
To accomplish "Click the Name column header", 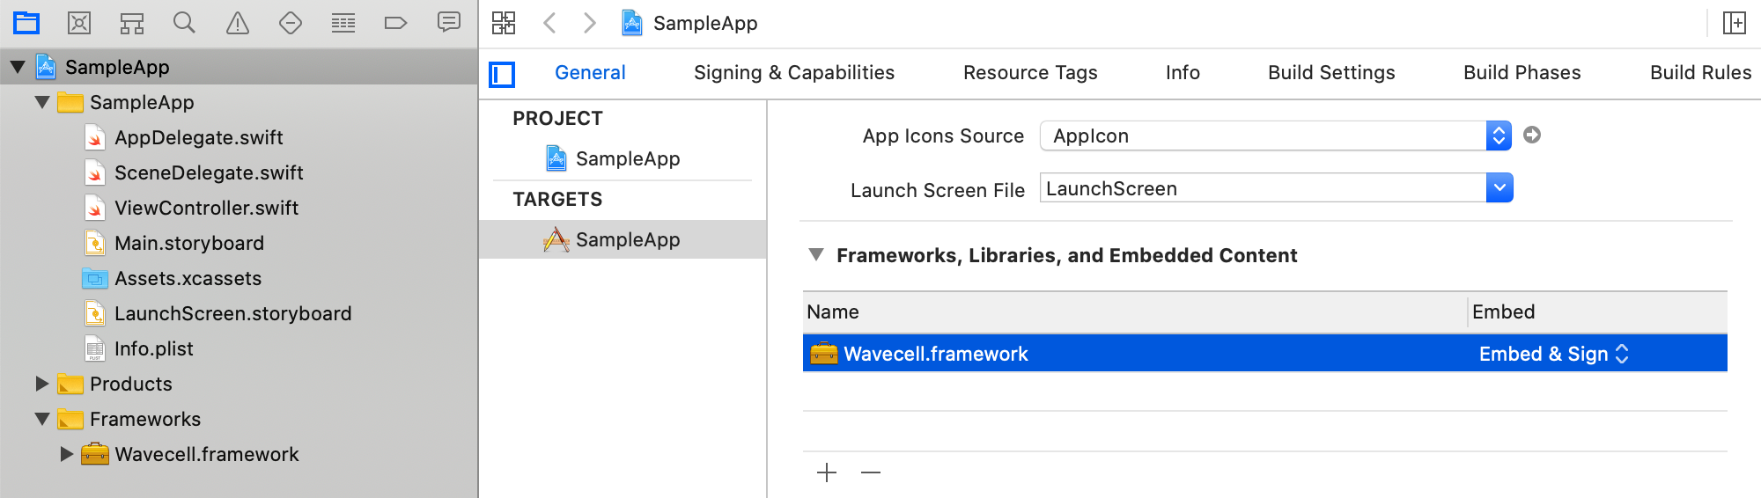I will (x=1135, y=311).
